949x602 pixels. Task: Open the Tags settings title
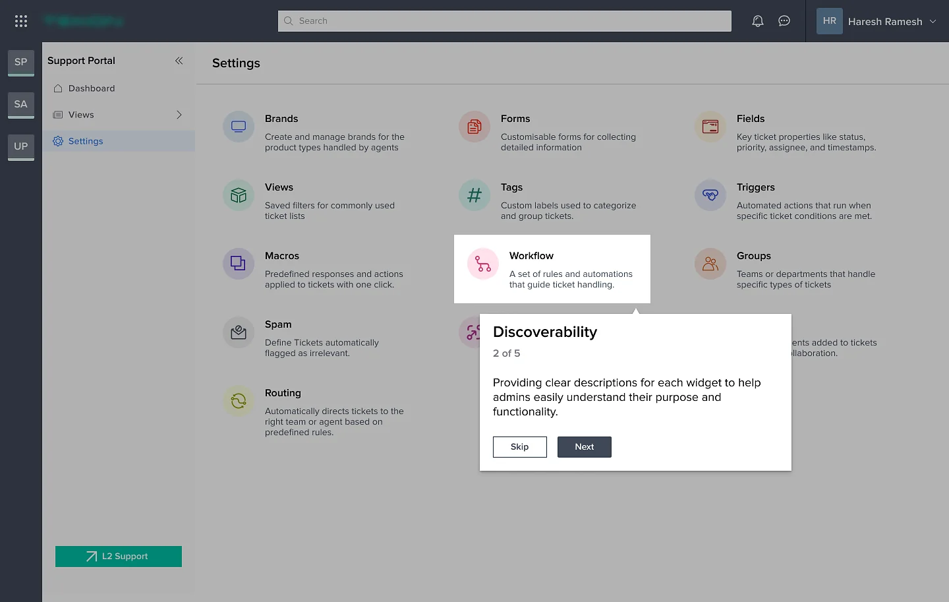tap(511, 187)
